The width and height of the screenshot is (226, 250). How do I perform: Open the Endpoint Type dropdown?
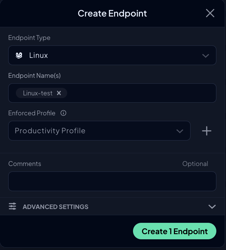[x=112, y=55]
